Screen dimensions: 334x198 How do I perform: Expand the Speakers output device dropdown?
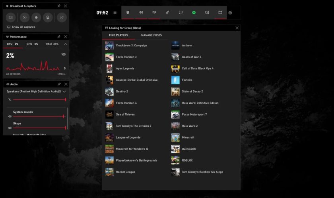pos(64,91)
